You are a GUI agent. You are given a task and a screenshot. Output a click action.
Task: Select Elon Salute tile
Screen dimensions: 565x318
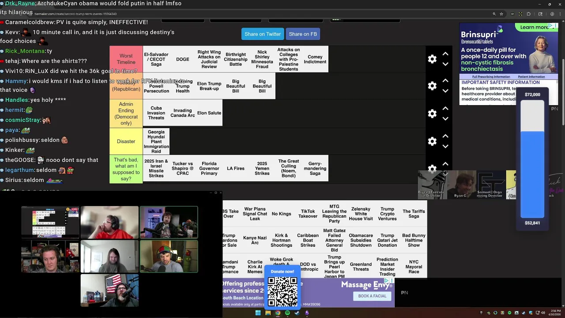[x=209, y=113]
